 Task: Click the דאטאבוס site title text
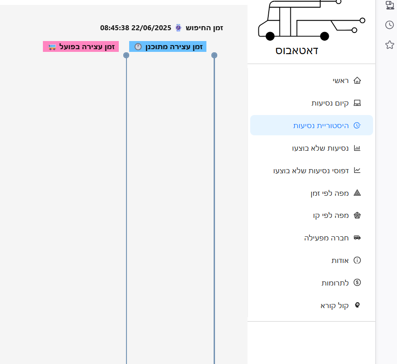(x=297, y=51)
